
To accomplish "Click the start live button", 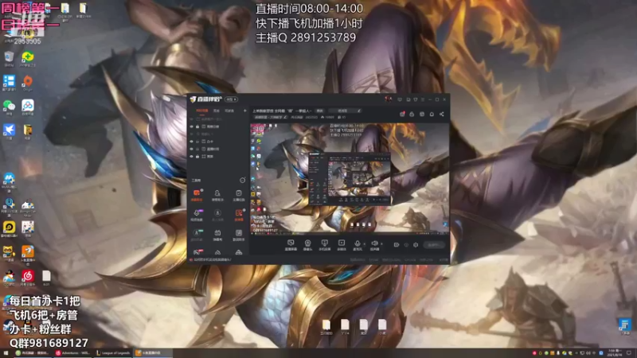I will click(x=433, y=245).
